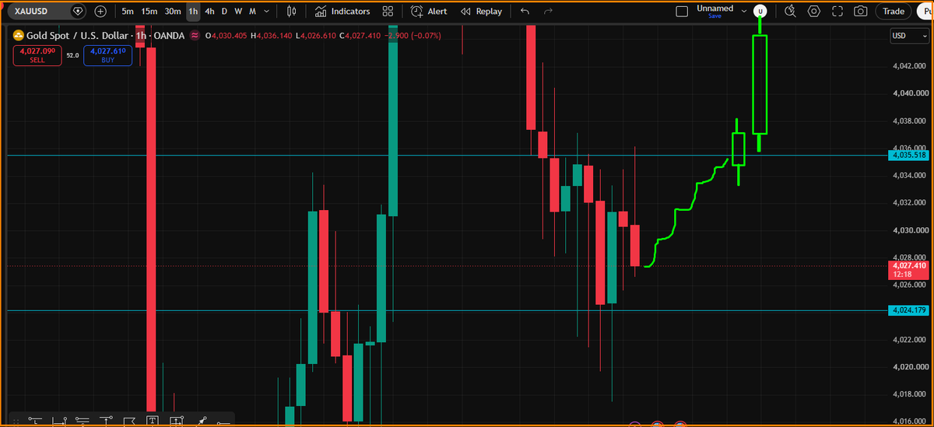Select the 4,035.518 horizontal line price label
This screenshot has height=427, width=934.
(909, 156)
